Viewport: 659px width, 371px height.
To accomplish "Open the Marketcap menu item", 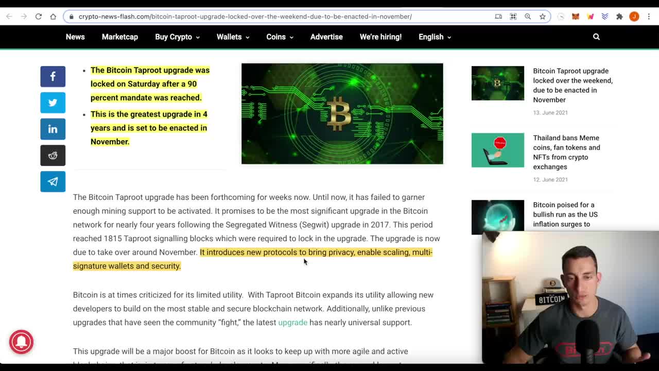I will [x=120, y=37].
